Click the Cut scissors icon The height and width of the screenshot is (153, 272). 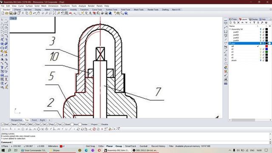click(x=23, y=13)
